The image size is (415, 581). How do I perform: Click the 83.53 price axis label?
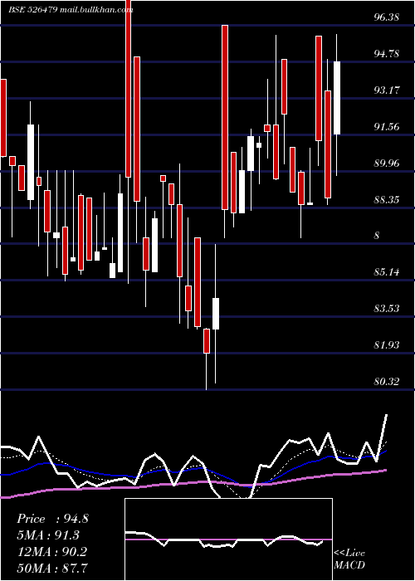387,309
